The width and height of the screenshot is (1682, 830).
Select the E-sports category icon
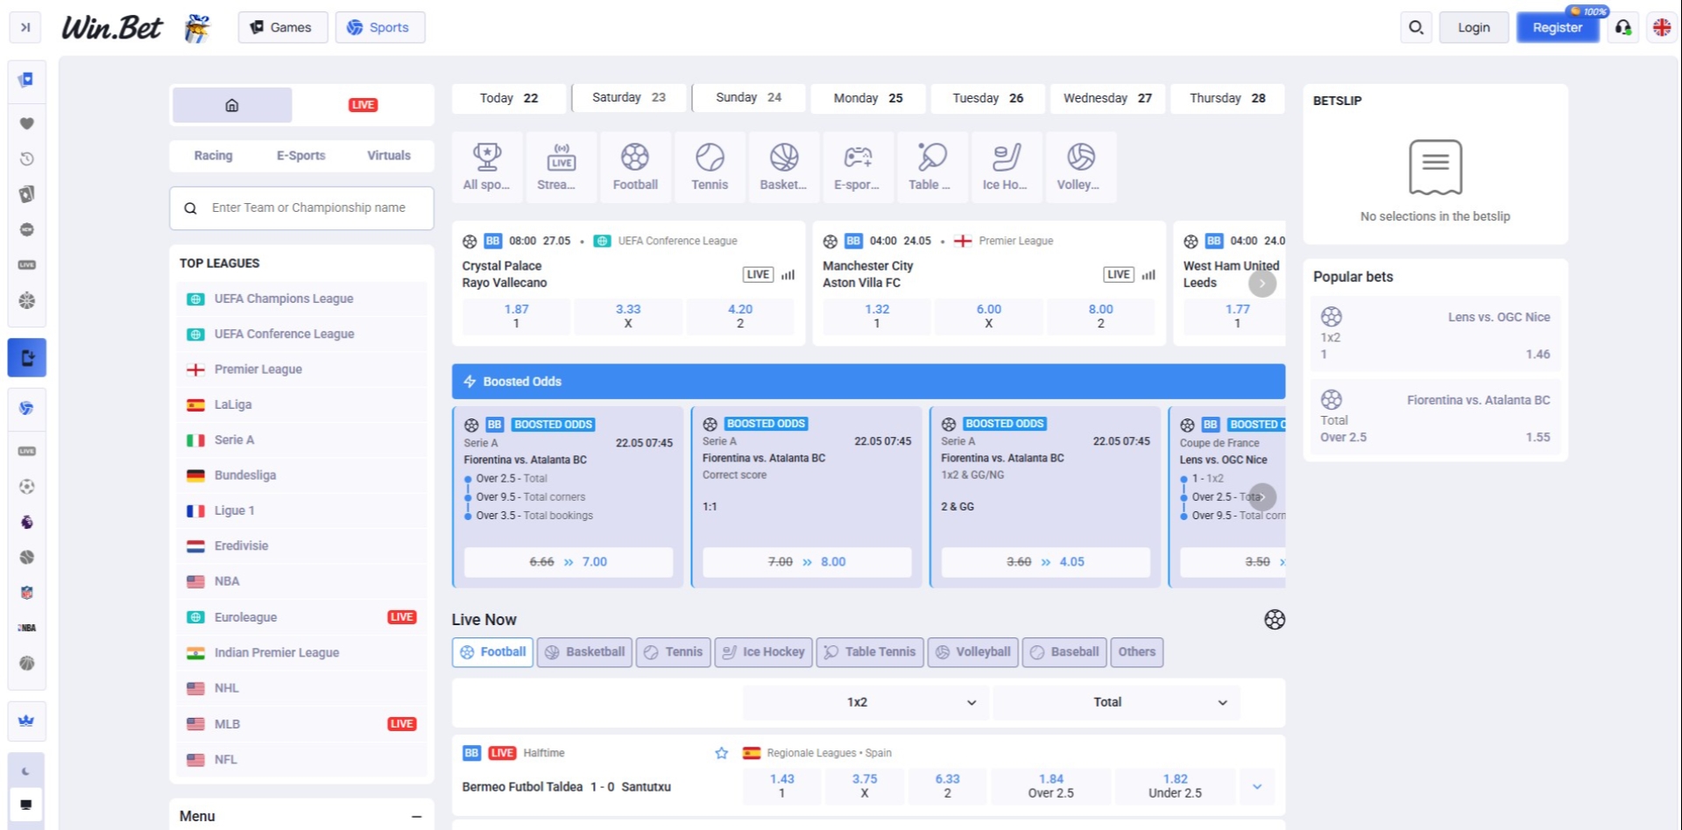(x=858, y=166)
